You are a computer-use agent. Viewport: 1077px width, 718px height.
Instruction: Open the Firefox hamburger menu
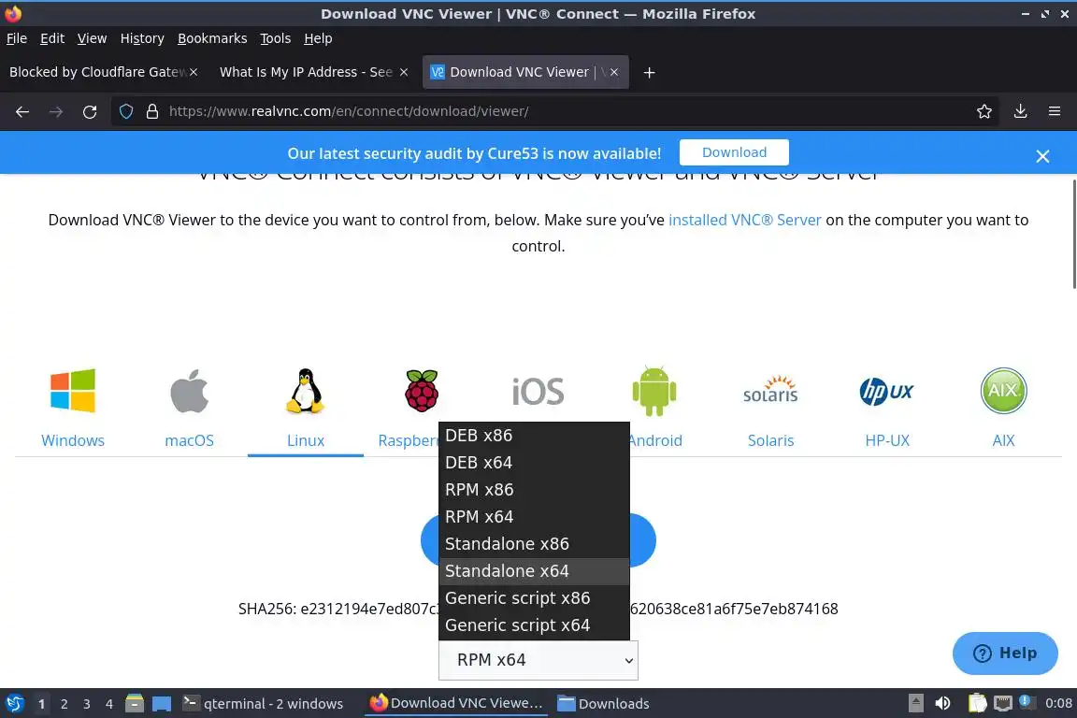[x=1055, y=111]
